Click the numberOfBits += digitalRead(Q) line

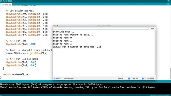[x=26, y=53]
